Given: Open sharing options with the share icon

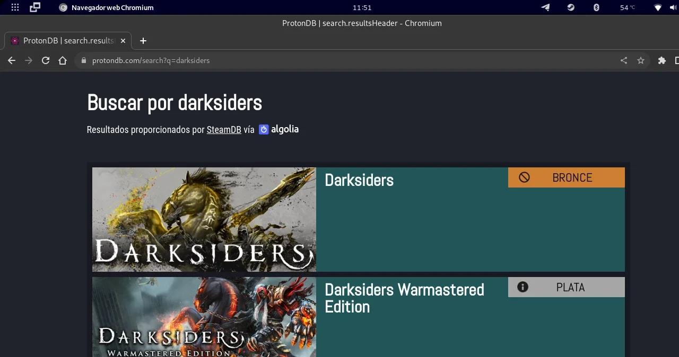Looking at the screenshot, I should [624, 60].
